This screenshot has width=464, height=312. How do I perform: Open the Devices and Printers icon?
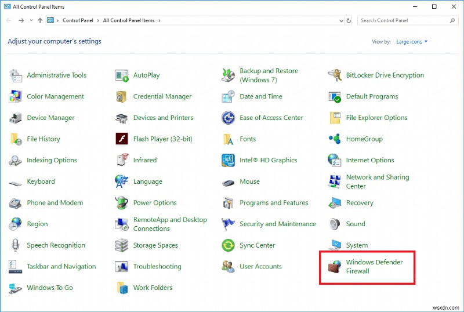coord(122,118)
